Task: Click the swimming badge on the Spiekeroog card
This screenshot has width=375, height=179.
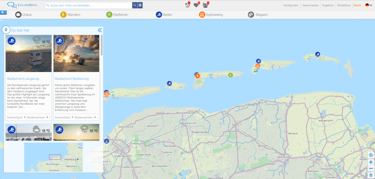Action: tap(59, 41)
